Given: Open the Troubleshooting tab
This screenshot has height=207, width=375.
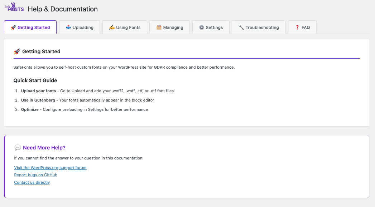Looking at the screenshot, I should coord(258,27).
